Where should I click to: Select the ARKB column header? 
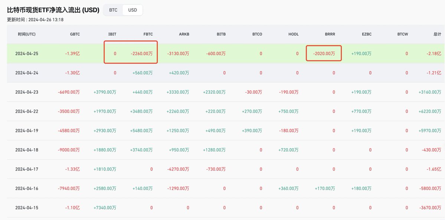coord(184,34)
